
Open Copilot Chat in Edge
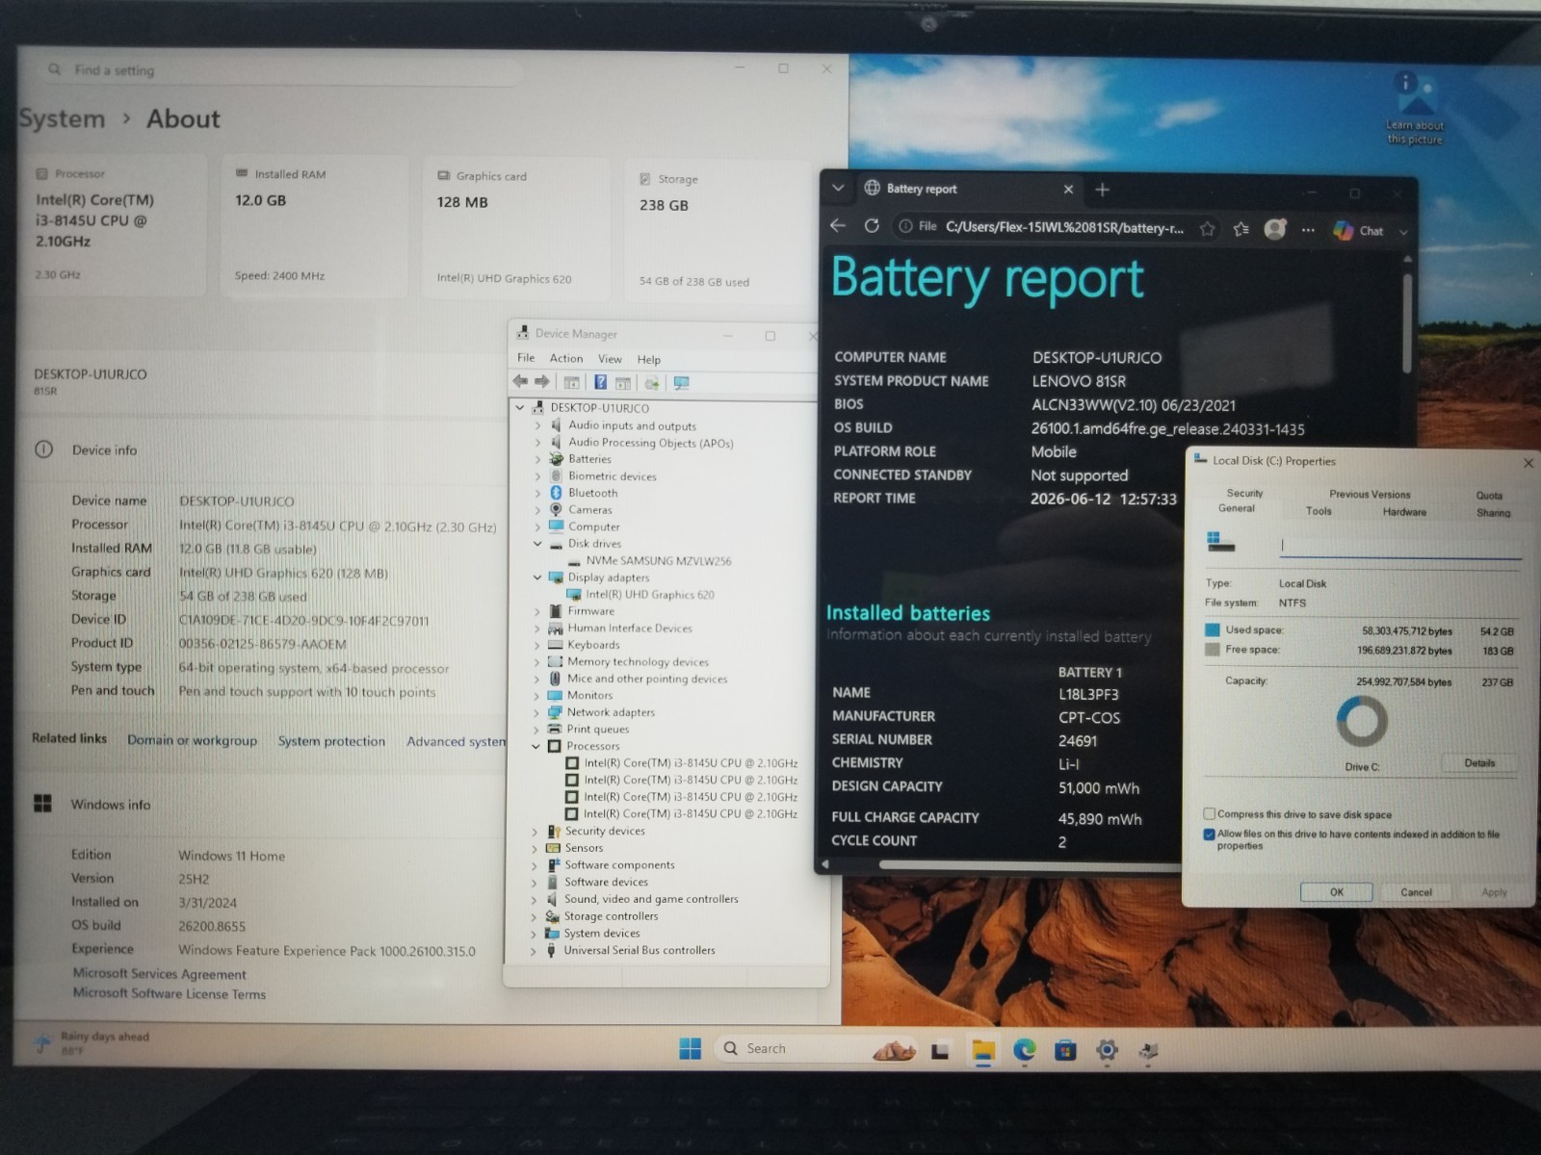(x=1359, y=231)
